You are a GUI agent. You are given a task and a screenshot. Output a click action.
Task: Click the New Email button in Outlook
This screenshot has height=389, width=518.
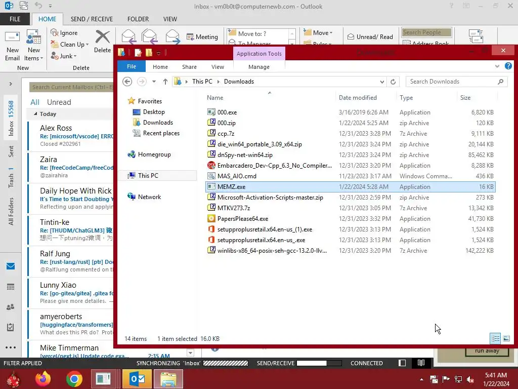pyautogui.click(x=12, y=46)
